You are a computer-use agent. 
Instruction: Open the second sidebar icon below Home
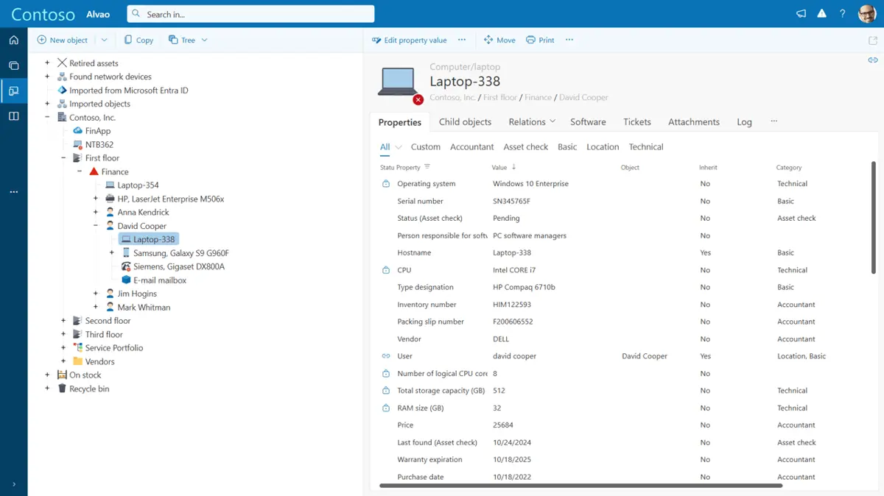[x=13, y=65]
